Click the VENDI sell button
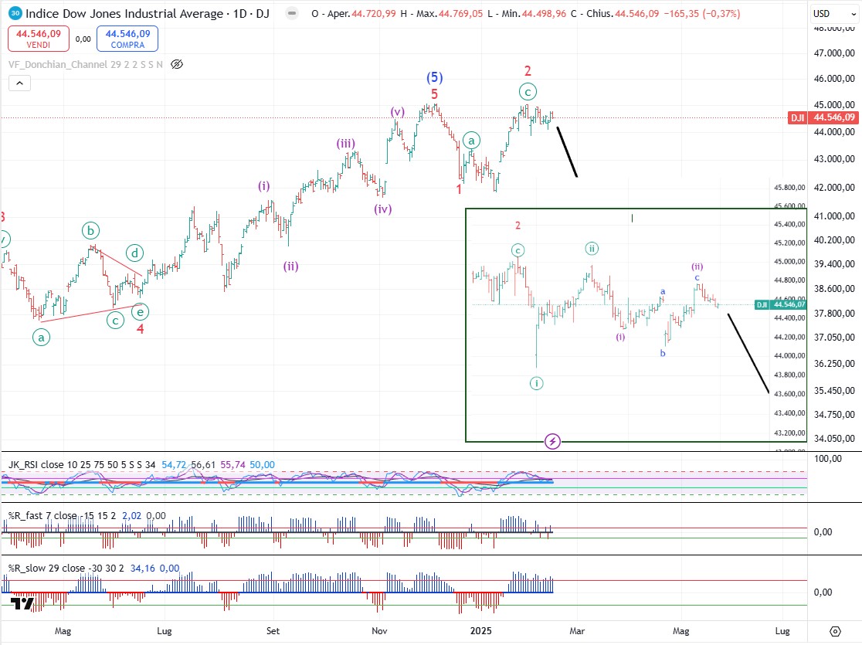 [39, 39]
